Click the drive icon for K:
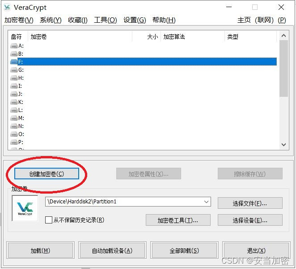 pyautogui.click(x=14, y=102)
